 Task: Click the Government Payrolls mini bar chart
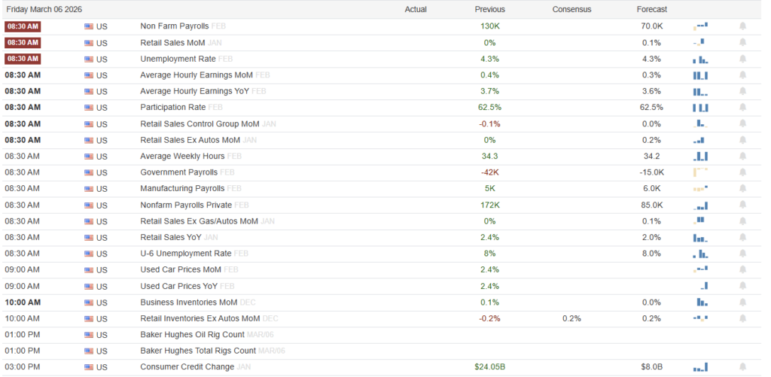tap(700, 172)
